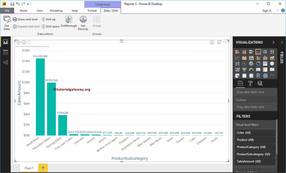Collapse the Visualizations pane chevron
This screenshot has height=173, width=286.
[x=273, y=42]
